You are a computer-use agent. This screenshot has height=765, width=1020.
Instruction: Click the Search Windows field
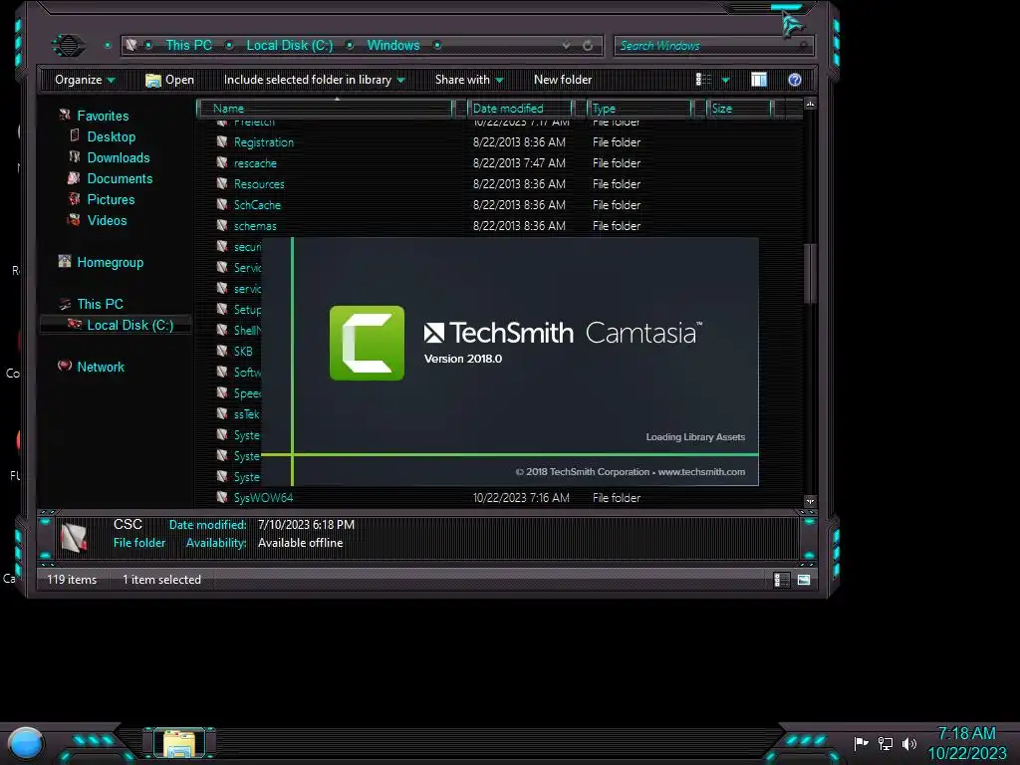point(713,46)
